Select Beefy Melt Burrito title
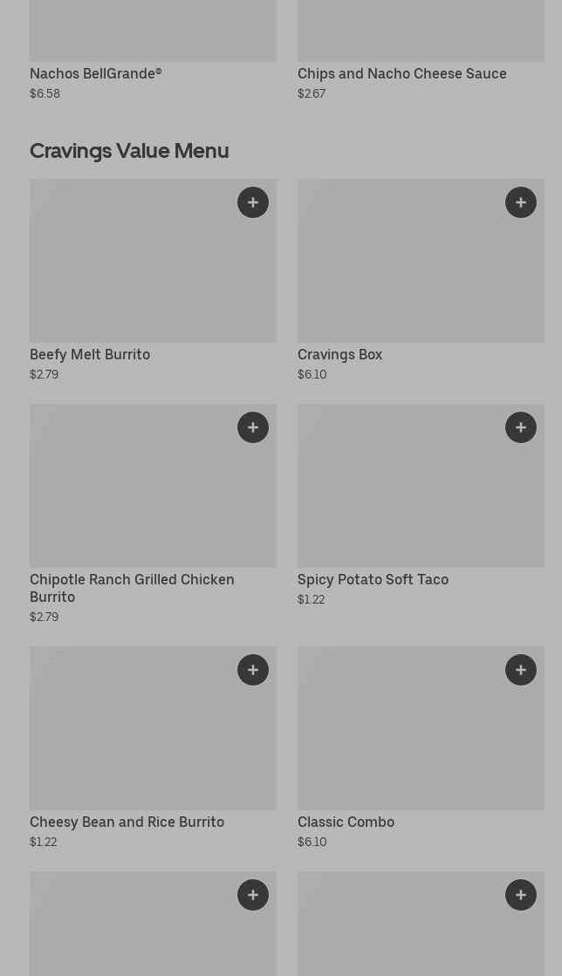 [x=90, y=355]
